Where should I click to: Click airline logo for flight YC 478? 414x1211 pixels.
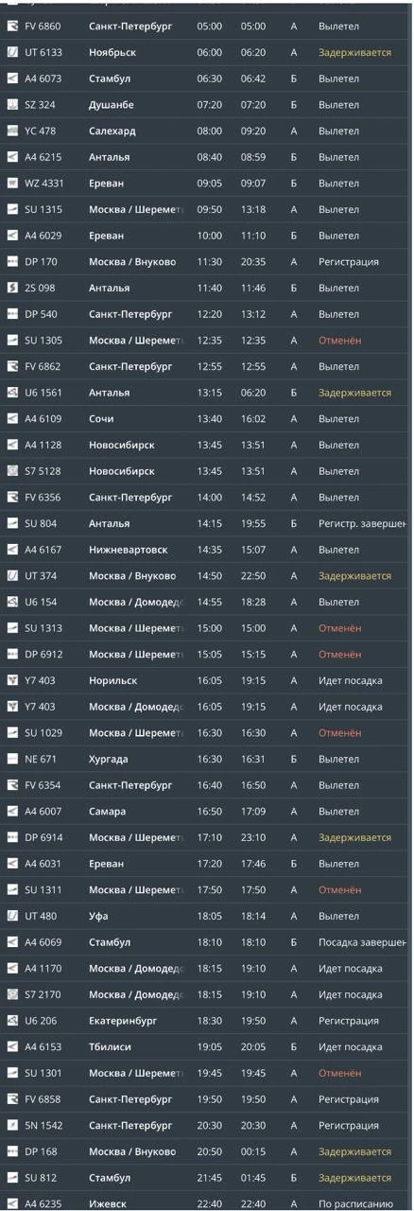point(12,132)
